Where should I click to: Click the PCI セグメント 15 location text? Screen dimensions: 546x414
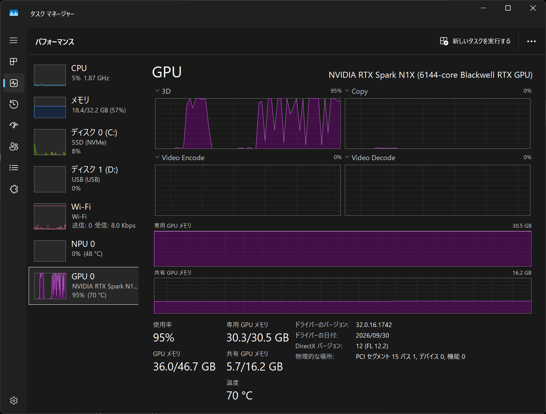pyautogui.click(x=410, y=357)
